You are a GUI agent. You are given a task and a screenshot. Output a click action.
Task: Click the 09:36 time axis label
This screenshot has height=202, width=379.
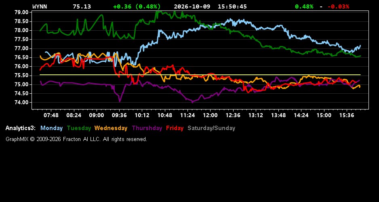[119, 115]
